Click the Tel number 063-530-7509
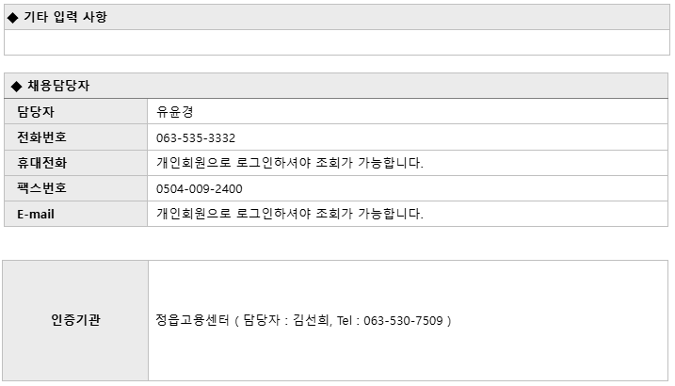 (403, 321)
